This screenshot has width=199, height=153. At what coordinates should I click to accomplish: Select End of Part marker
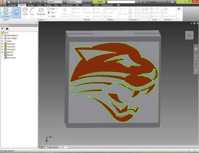tap(10, 58)
